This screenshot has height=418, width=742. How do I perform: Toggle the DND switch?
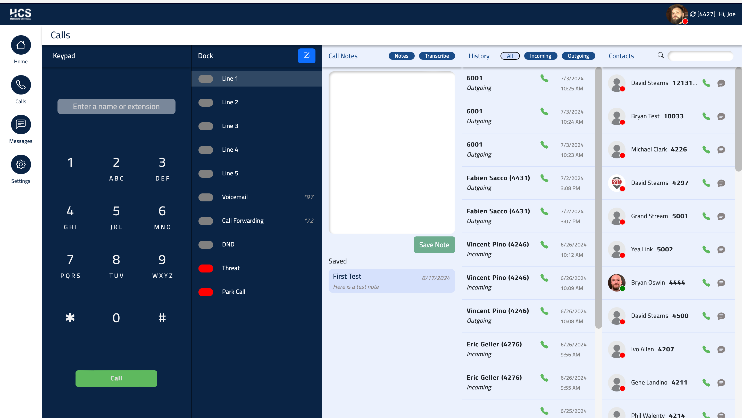(x=206, y=244)
